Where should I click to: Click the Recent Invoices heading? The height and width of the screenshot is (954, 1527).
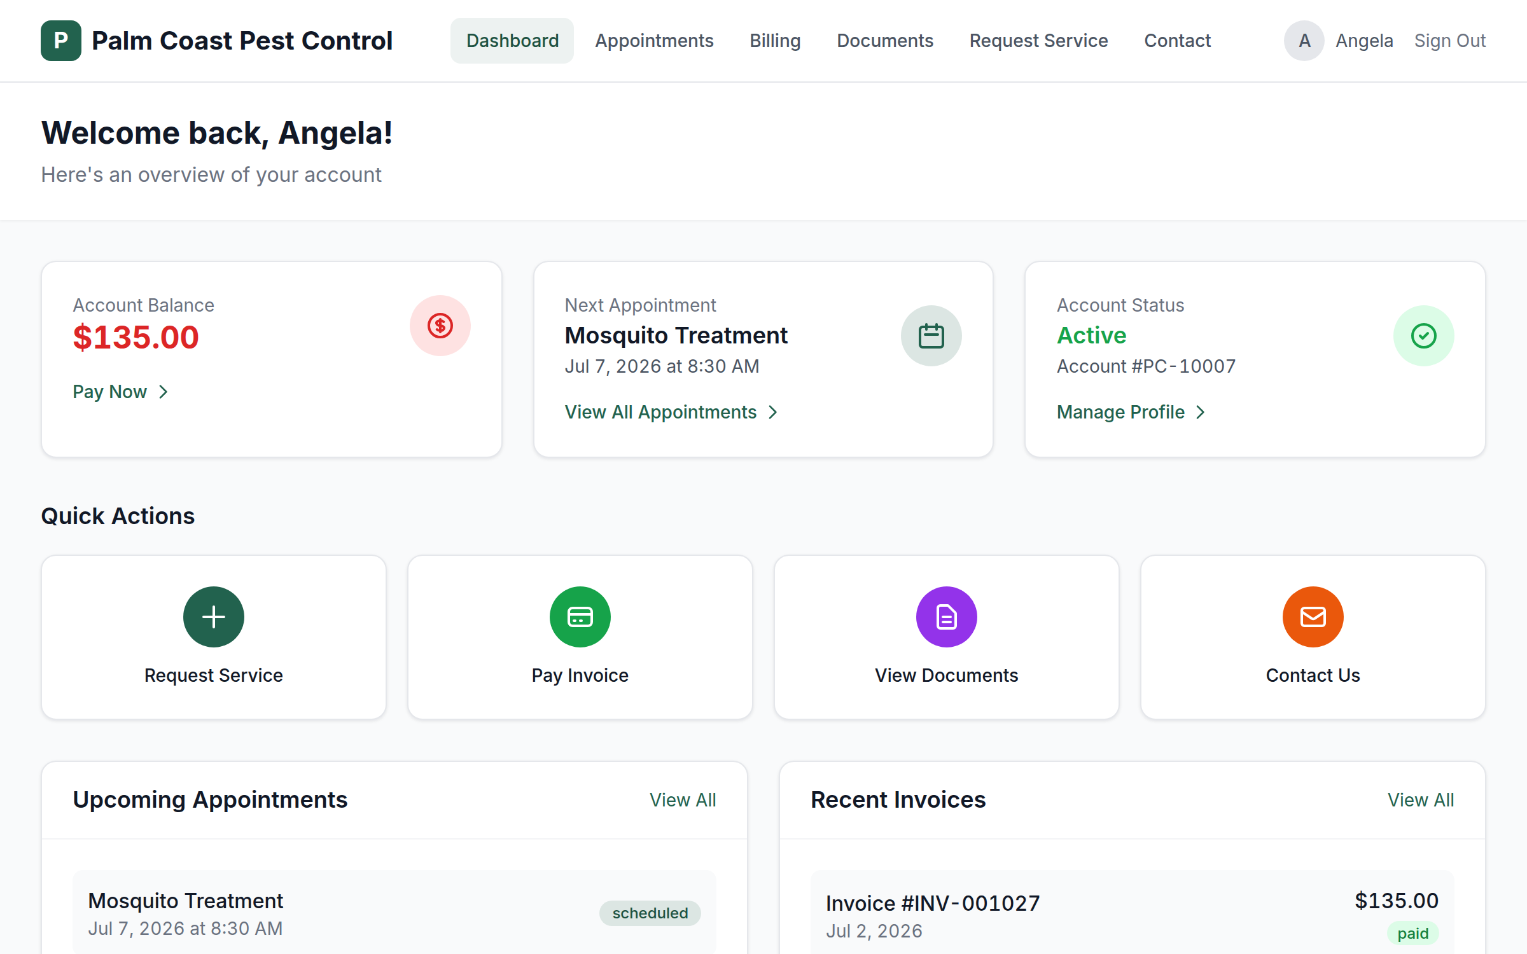click(898, 799)
